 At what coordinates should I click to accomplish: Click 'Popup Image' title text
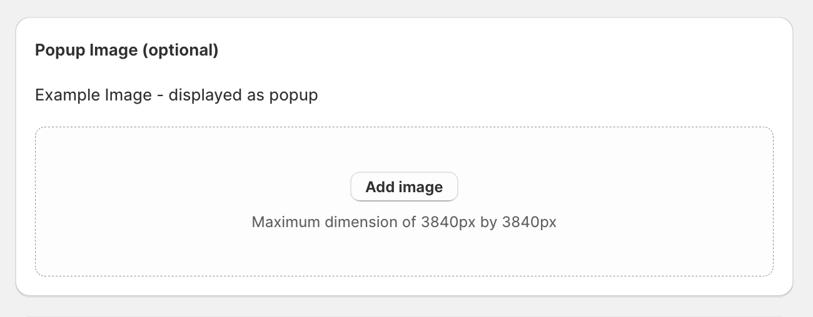pyautogui.click(x=86, y=51)
